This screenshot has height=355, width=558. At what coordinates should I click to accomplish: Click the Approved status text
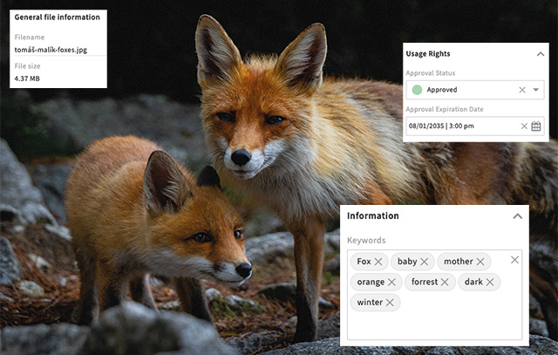[442, 90]
